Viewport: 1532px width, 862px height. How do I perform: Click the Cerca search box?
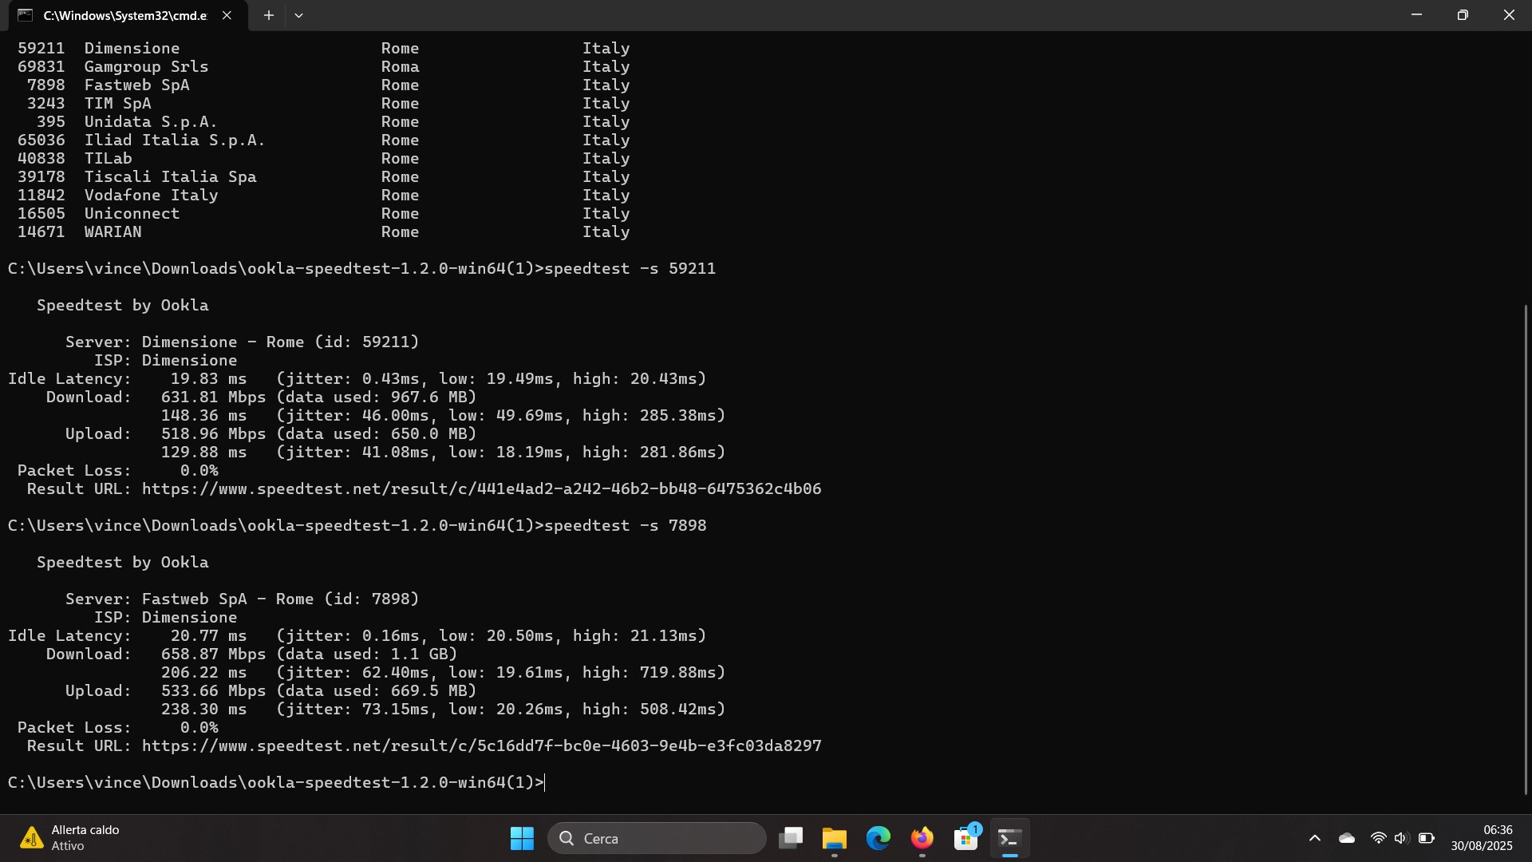click(x=657, y=838)
